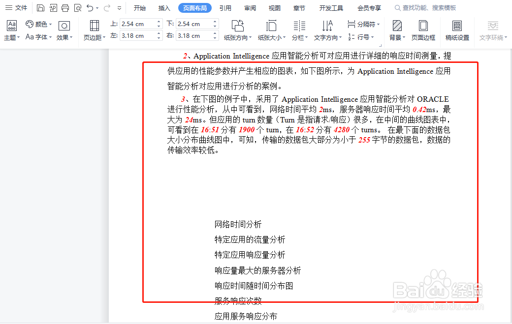
Task: Open the 文件 menu
Action: (16, 8)
